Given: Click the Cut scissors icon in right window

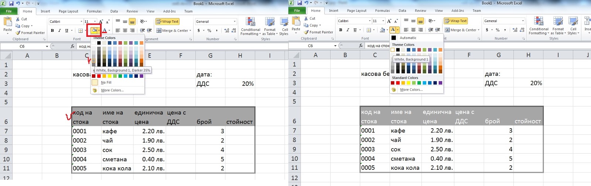Looking at the screenshot, I should (x=306, y=18).
